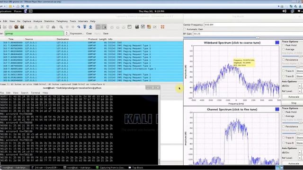
Task: Click blue color swatch of Wideband Spectrum
Action: pos(277,42)
